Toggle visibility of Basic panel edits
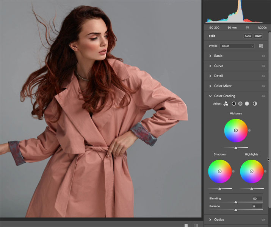The image size is (271, 227). click(x=263, y=56)
